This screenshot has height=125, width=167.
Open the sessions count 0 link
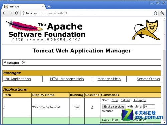coord(92,107)
